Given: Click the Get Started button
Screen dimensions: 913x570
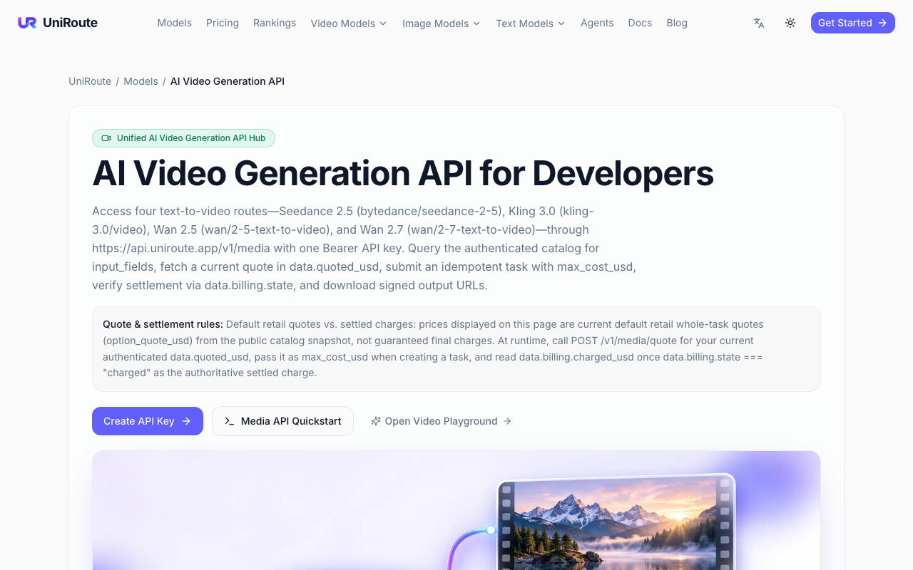Looking at the screenshot, I should 853,23.
